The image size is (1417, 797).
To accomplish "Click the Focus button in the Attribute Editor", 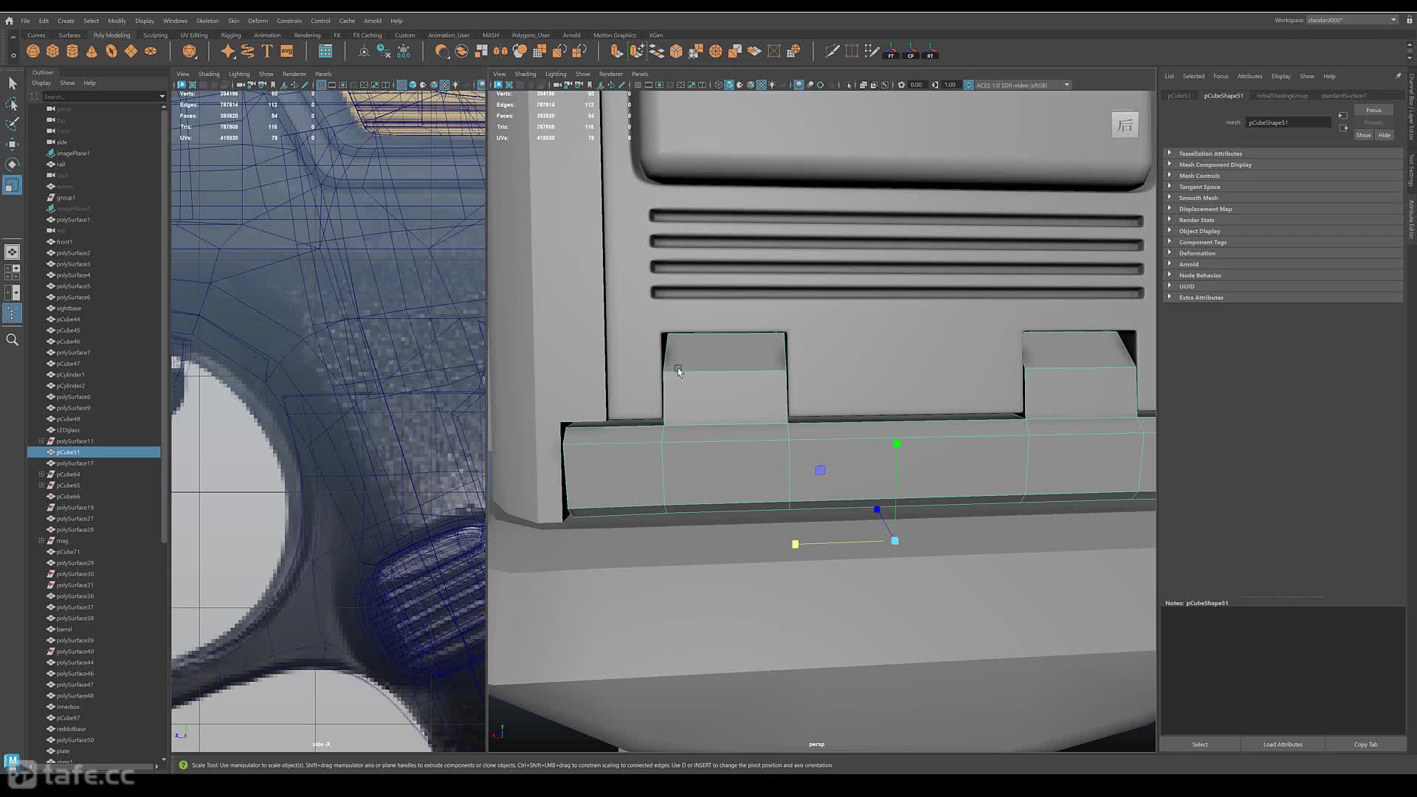I will click(x=1373, y=110).
